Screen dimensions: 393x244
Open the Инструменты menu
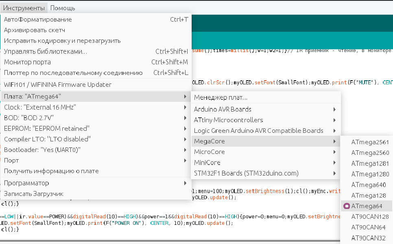(x=24, y=8)
